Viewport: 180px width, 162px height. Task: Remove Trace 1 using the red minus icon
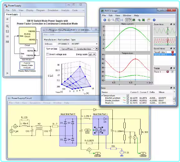click(x=168, y=72)
